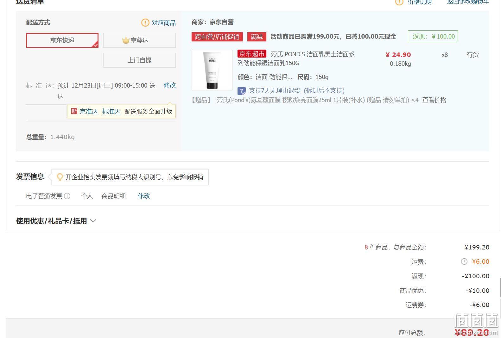The width and height of the screenshot is (501, 338).
Task: Click the 返现 -¥100.00 value
Action: pos(475,276)
